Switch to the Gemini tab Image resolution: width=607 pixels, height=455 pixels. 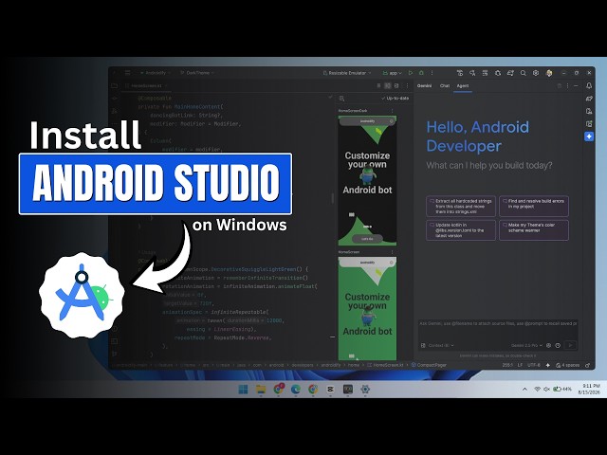tap(424, 86)
